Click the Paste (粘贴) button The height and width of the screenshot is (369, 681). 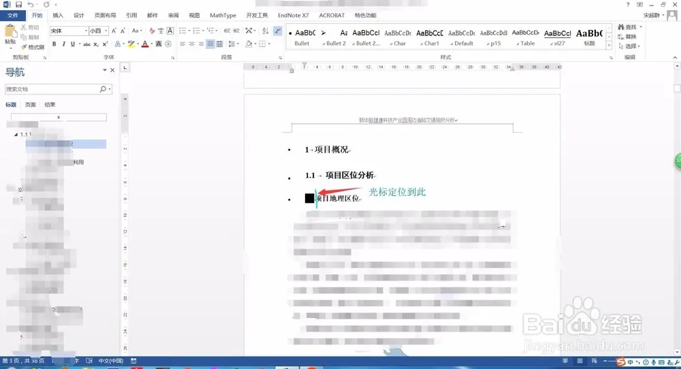tap(10, 35)
